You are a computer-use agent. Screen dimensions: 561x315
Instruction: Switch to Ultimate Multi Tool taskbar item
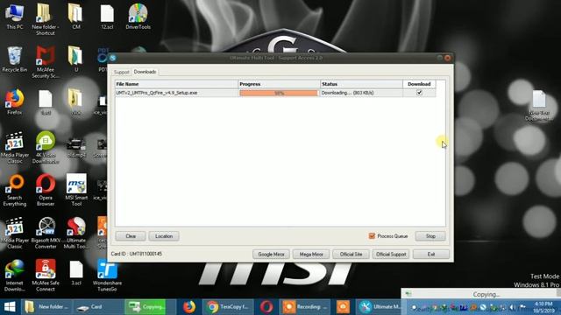pyautogui.click(x=380, y=307)
